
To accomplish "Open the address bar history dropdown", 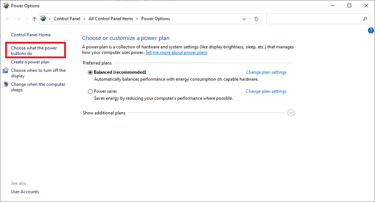I will click(245, 19).
